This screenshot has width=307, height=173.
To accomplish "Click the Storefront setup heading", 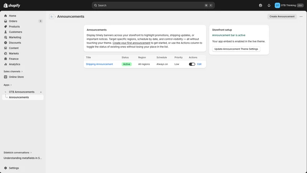I will [x=222, y=30].
